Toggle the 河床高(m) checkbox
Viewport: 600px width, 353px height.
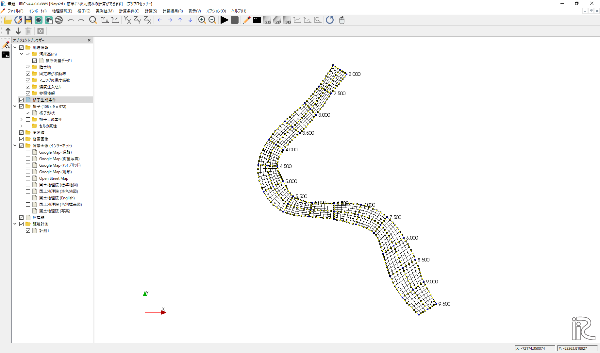[x=28, y=54]
